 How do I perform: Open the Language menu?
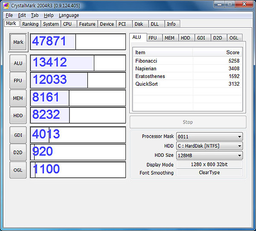pyautogui.click(x=69, y=15)
